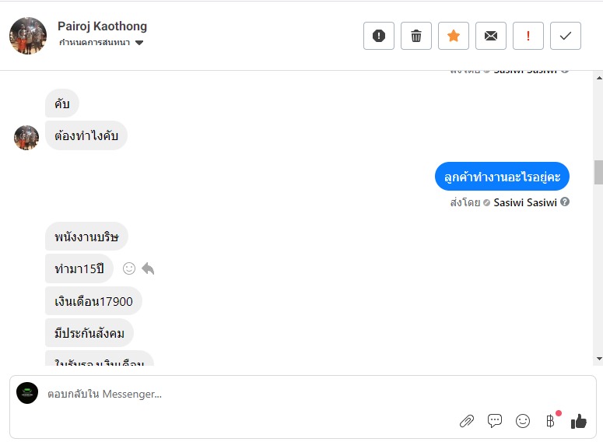React to the message with smiley icon
The width and height of the screenshot is (603, 442).
coord(129,268)
